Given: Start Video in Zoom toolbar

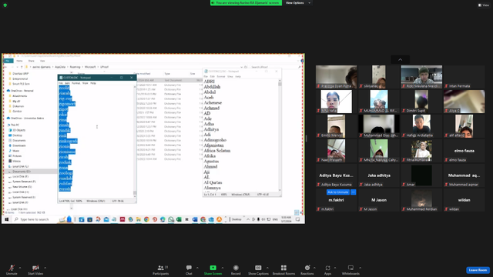Looking at the screenshot, I should click(x=35, y=269).
